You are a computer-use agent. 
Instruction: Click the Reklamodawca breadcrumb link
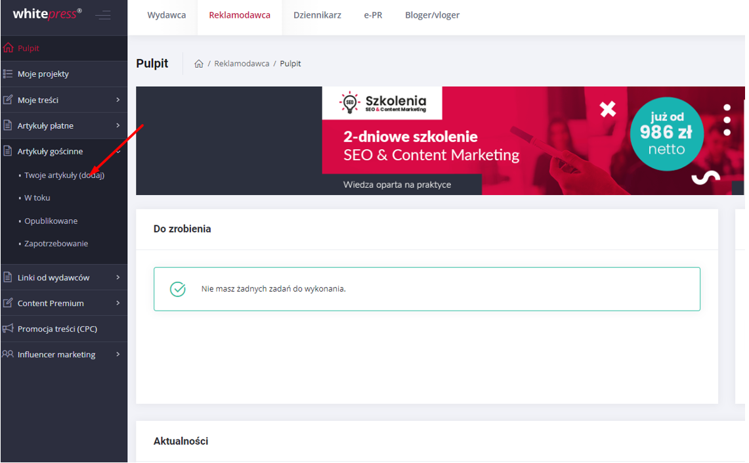point(242,64)
